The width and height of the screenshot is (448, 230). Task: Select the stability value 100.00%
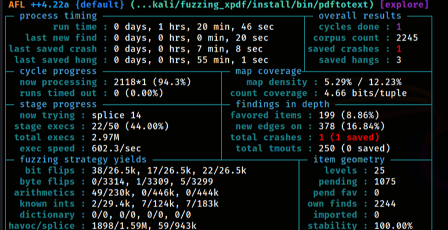pos(393,226)
